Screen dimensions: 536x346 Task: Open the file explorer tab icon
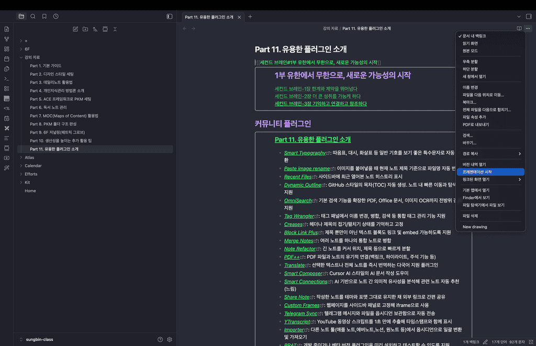tap(21, 16)
